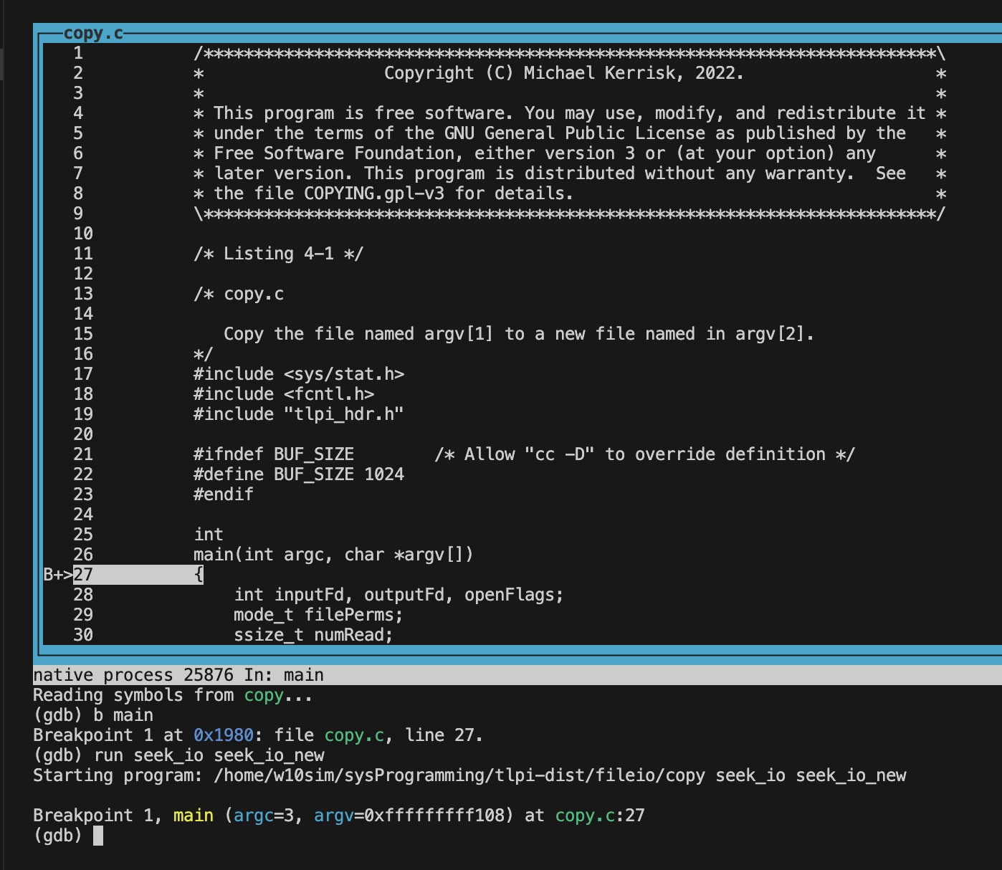Click the #define BUF_SIZE 1024 line

click(x=299, y=474)
